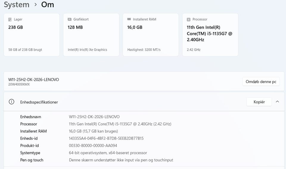Click the Enhedsspecifikationer header label
Screen dimensions: 286x169
pos(39,102)
